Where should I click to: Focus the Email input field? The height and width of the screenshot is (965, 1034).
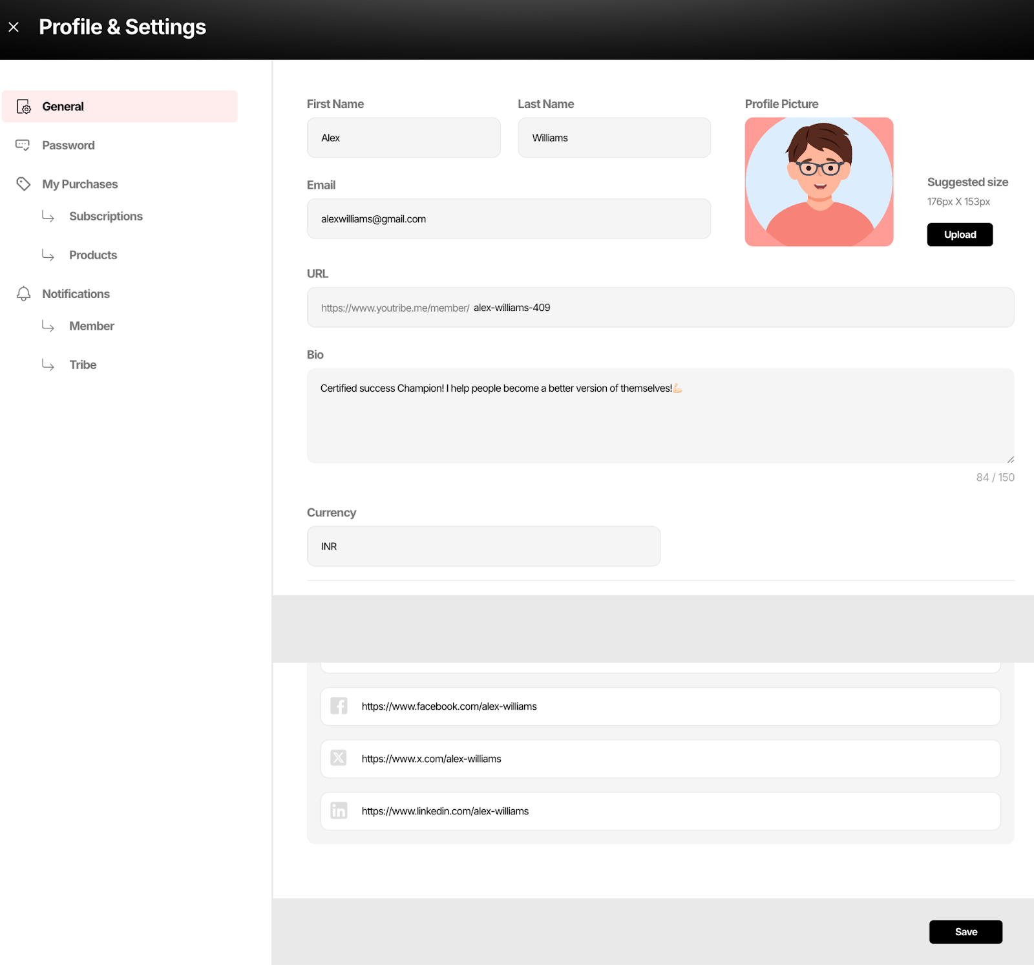tap(509, 219)
